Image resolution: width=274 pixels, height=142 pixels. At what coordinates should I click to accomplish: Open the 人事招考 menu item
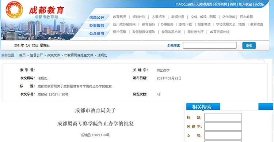(158, 17)
